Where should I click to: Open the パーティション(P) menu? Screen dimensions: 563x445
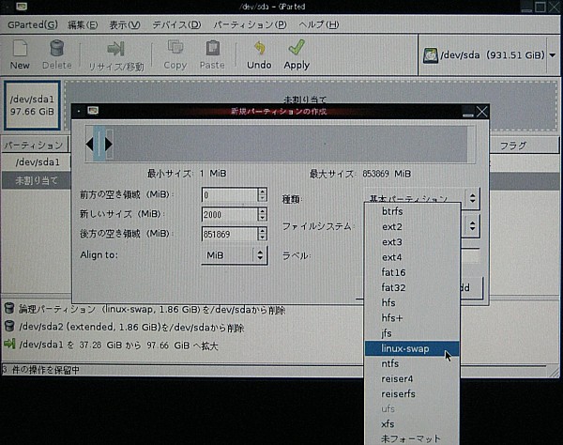[250, 24]
